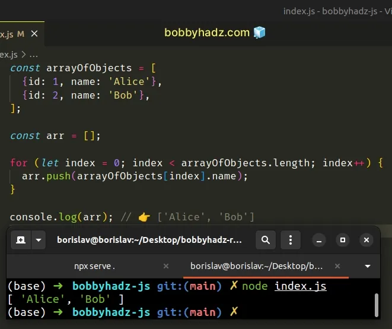Minimize the terminal window
This screenshot has height=329, width=392.
[319, 240]
